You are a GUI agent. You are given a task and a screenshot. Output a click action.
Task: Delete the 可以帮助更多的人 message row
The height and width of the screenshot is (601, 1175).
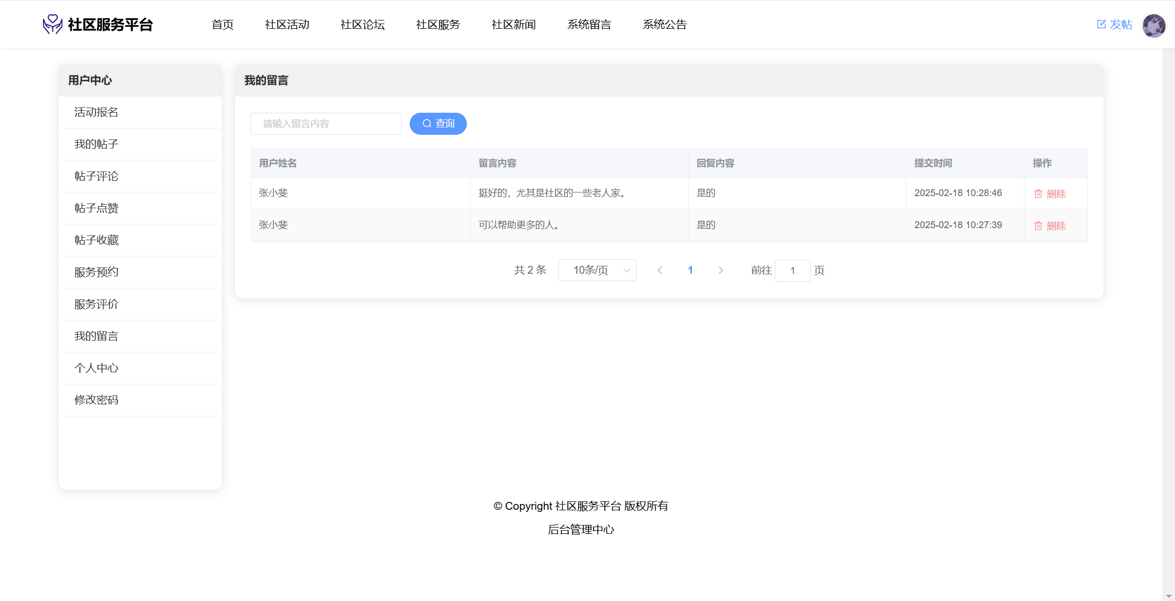pyautogui.click(x=1050, y=226)
